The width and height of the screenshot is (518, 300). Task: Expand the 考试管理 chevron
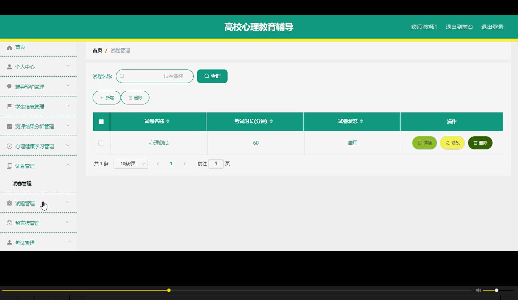tap(68, 242)
